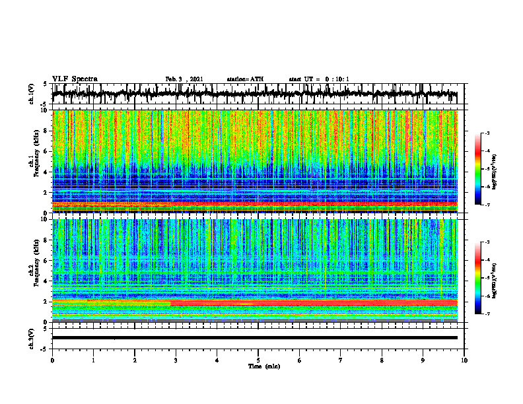Click time axis tick label "3"
The image size is (523, 404).
tap(176, 360)
